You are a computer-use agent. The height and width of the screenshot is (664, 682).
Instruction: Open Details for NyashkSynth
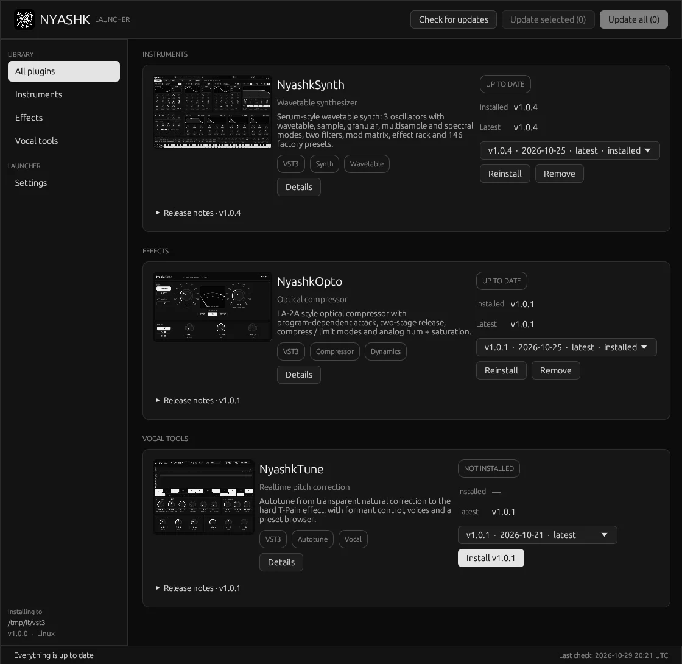299,187
